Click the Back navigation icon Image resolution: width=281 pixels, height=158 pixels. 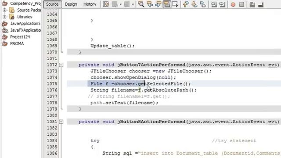pyautogui.click(x=115, y=4)
